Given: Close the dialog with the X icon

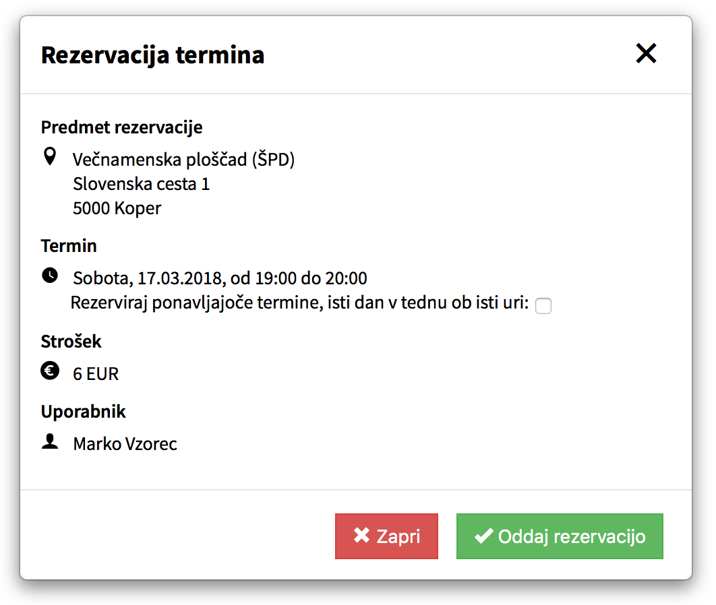Looking at the screenshot, I should pyautogui.click(x=646, y=54).
